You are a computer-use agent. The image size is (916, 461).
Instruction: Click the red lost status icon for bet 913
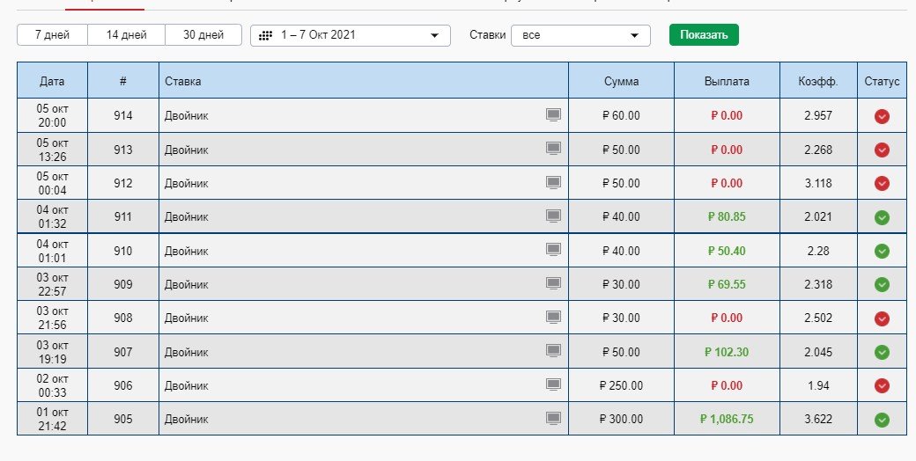[882, 150]
